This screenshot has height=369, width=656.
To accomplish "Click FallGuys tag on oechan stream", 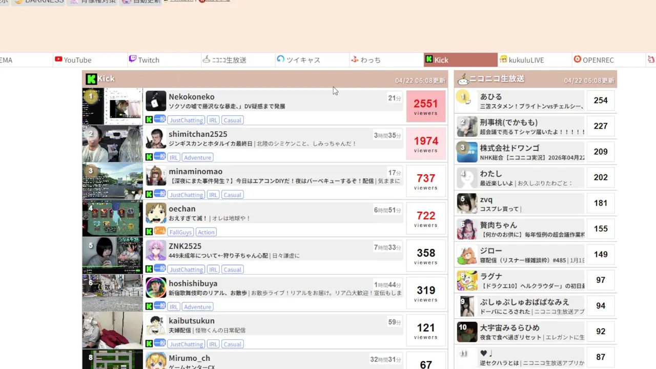I will tap(180, 232).
